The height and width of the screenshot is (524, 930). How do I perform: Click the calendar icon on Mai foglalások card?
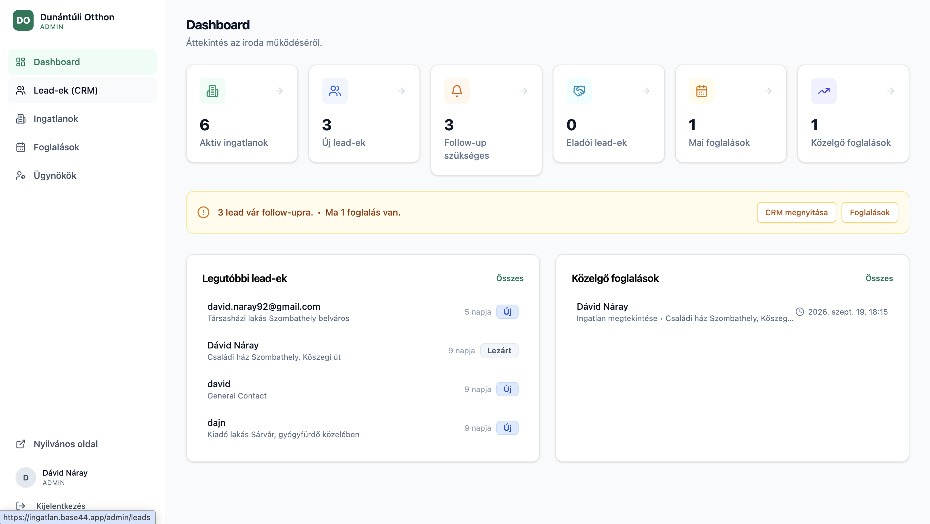701,91
